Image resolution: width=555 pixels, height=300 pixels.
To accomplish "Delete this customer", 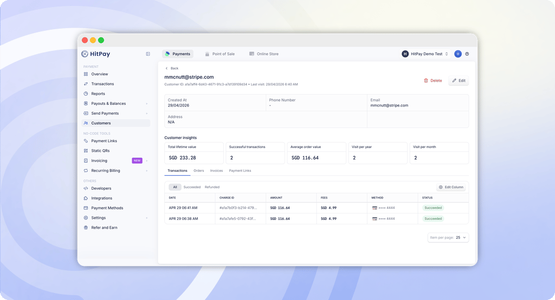I will click(433, 81).
